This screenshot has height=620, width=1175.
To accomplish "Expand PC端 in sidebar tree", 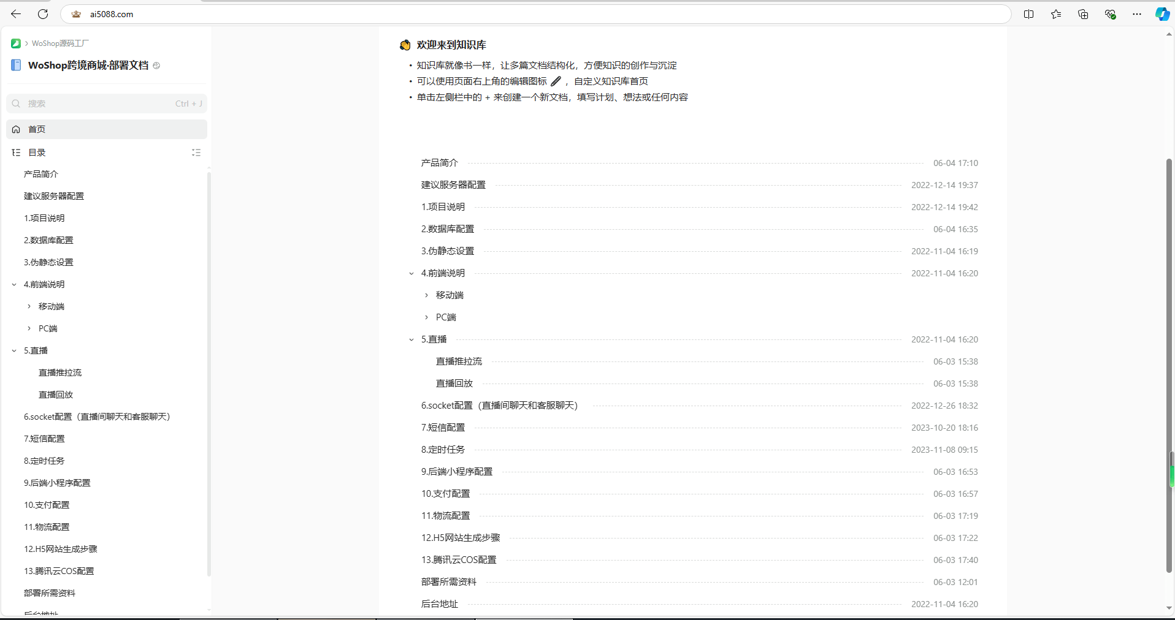I will [x=29, y=328].
